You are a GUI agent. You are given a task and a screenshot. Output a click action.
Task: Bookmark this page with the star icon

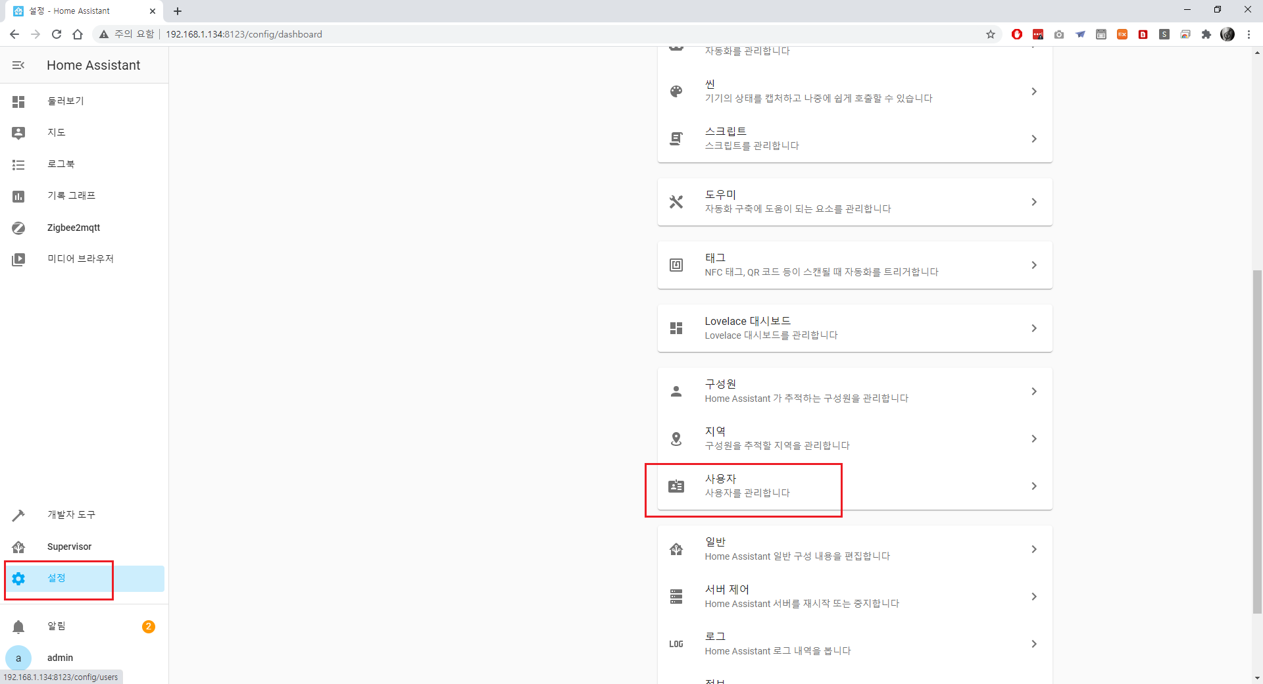coord(991,34)
